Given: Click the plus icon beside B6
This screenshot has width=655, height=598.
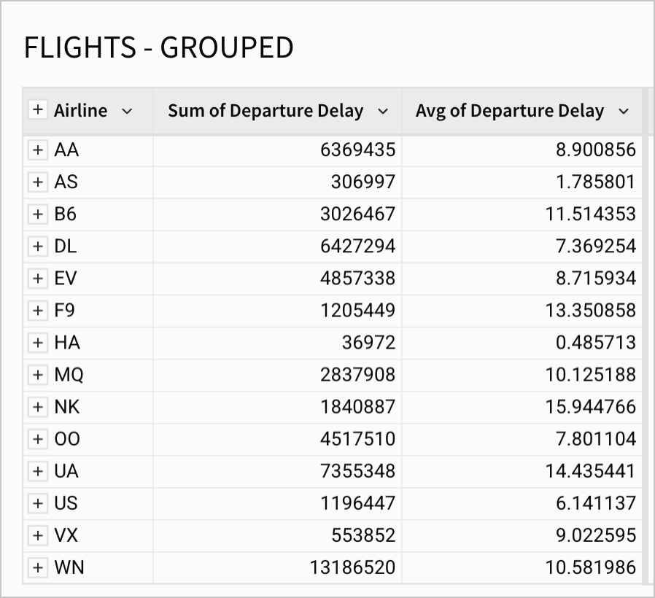Looking at the screenshot, I should click(x=37, y=214).
